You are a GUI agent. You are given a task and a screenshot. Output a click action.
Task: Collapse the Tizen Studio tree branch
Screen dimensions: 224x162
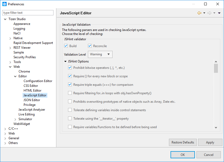point(5,19)
